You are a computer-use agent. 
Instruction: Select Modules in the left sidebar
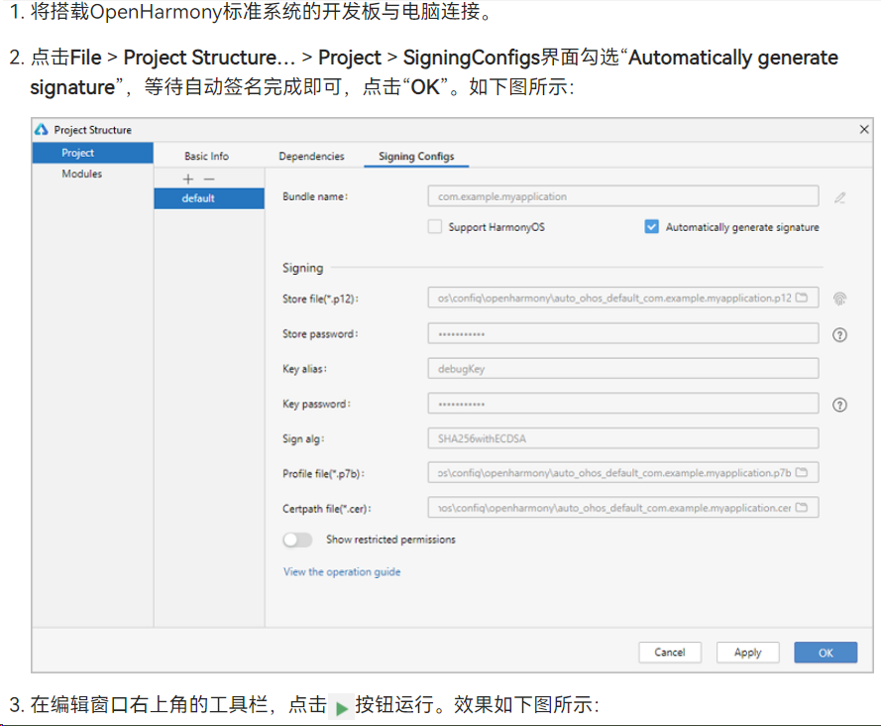click(x=81, y=174)
